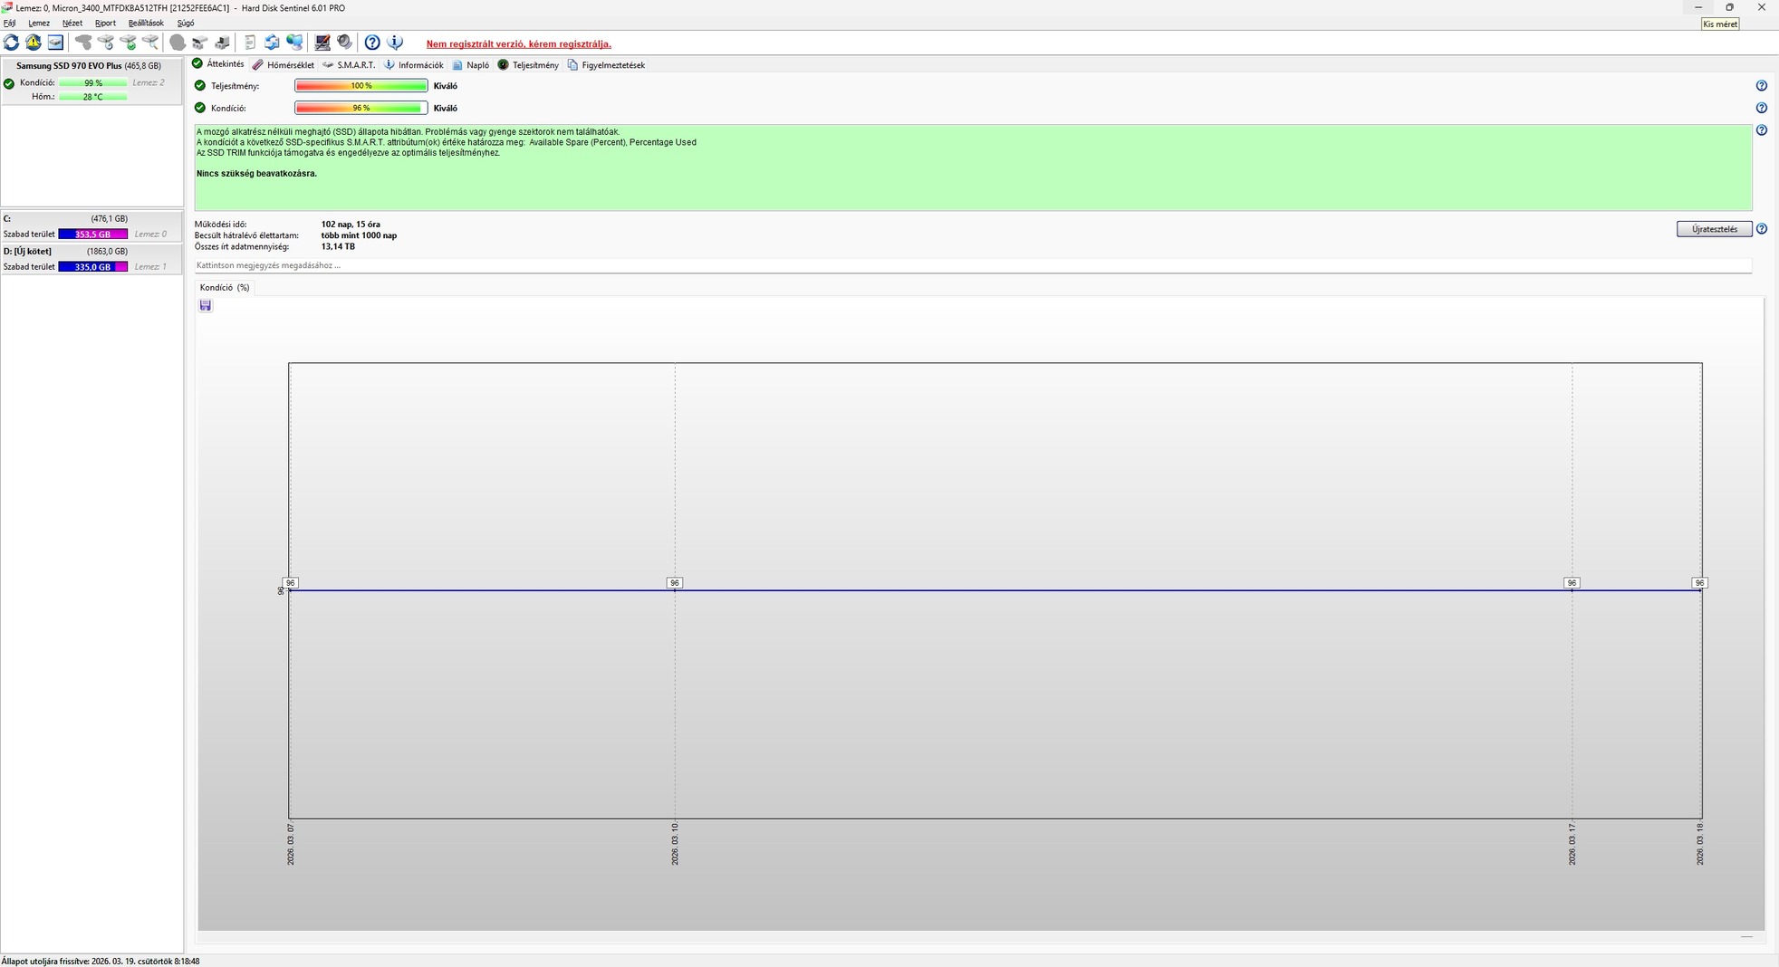Click the speaker sound toolbar icon
This screenshot has width=1779, height=967.
pyautogui.click(x=344, y=43)
